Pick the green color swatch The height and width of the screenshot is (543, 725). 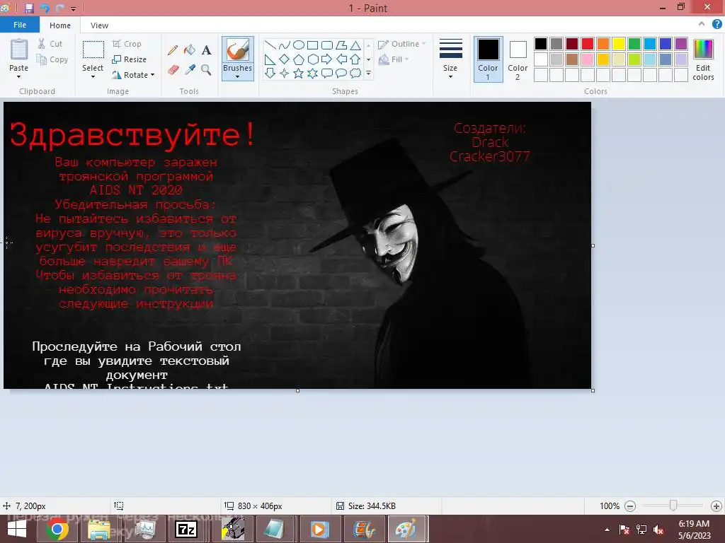tap(634, 44)
